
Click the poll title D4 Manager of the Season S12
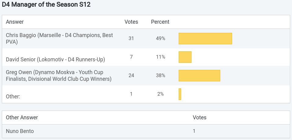click(46, 5)
